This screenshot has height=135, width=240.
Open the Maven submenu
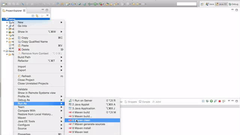[x=39, y=118]
